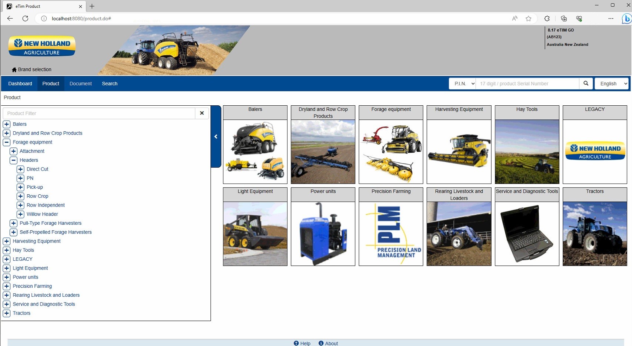Expand Self-Propelled Forage Harvesters node

[x=13, y=232]
